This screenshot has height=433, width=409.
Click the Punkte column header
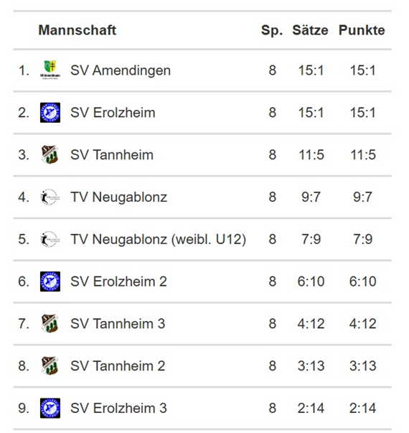362,30
